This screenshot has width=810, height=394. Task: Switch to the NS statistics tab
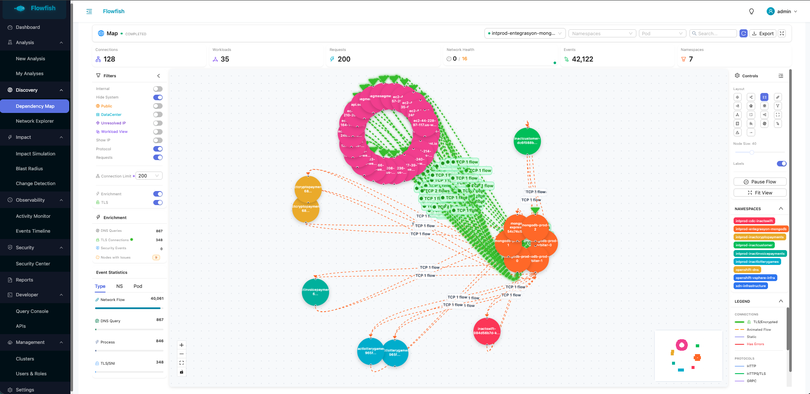120,286
